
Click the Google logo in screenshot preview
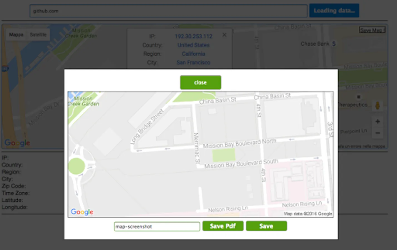point(82,212)
